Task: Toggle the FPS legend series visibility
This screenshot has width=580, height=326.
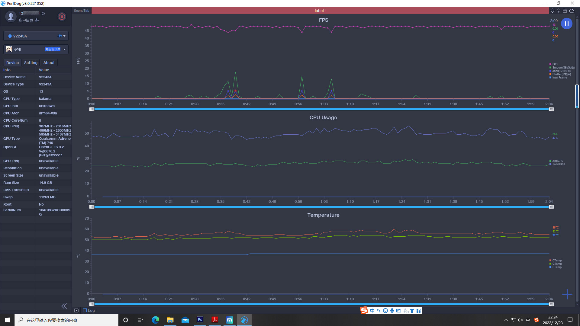Action: tap(554, 64)
